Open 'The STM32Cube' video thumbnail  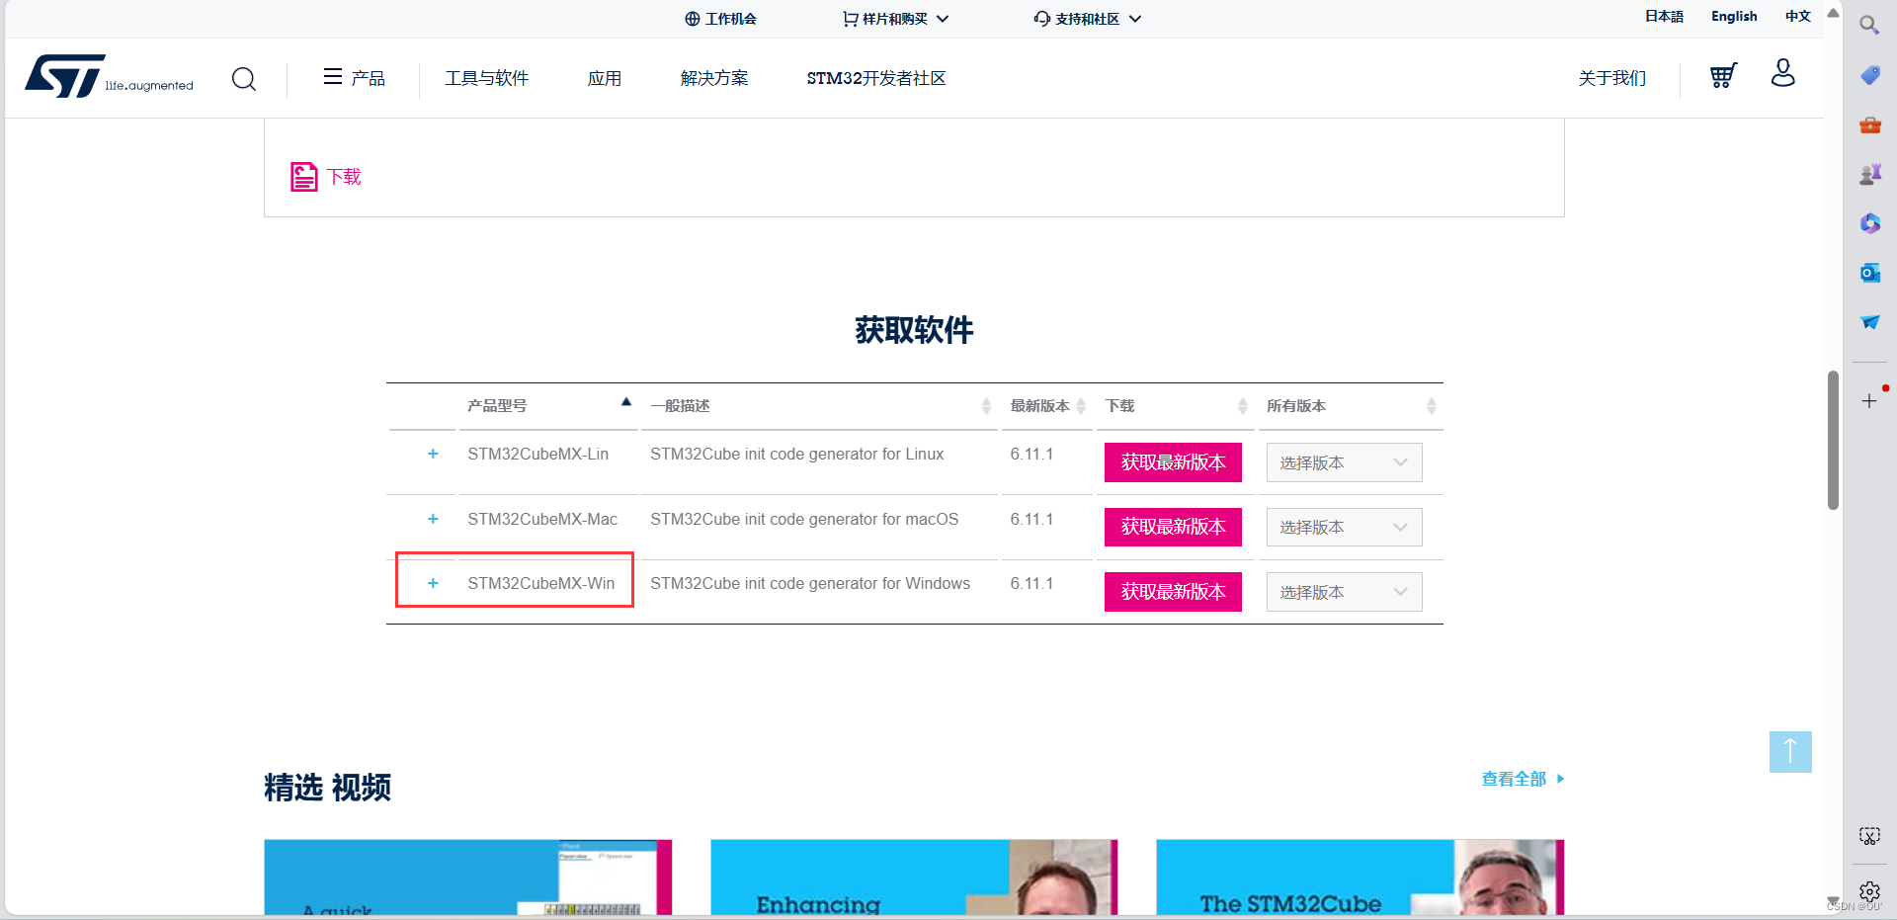[1360, 878]
